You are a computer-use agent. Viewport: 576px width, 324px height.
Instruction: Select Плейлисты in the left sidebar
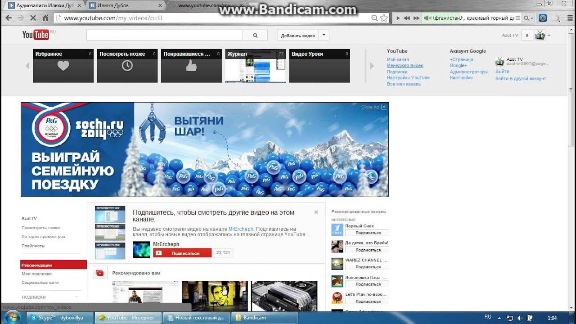33,246
